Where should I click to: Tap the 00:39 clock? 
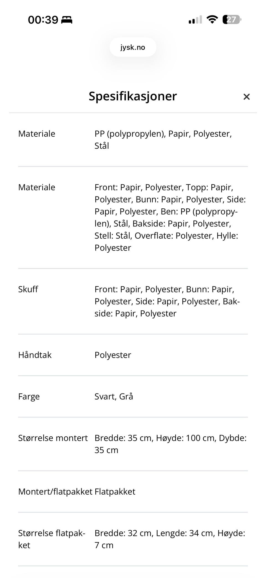point(43,20)
